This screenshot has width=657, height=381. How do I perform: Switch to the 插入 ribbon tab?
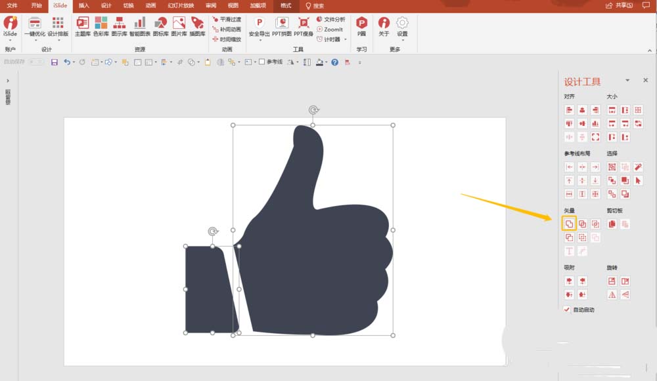[x=84, y=5]
